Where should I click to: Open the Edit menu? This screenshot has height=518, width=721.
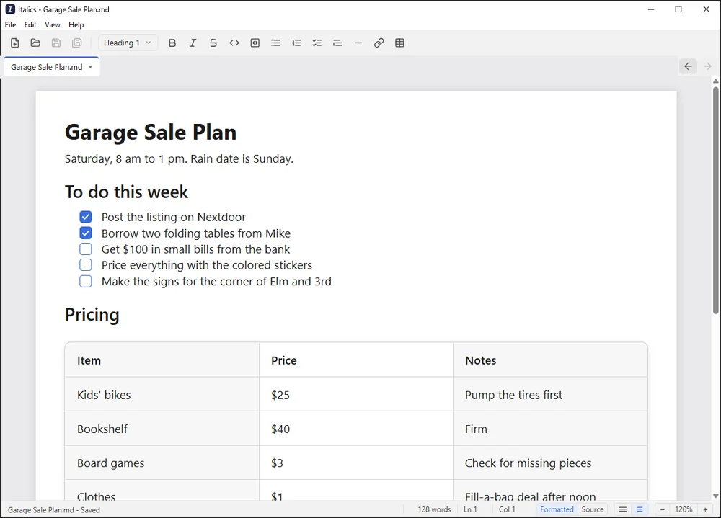point(30,24)
